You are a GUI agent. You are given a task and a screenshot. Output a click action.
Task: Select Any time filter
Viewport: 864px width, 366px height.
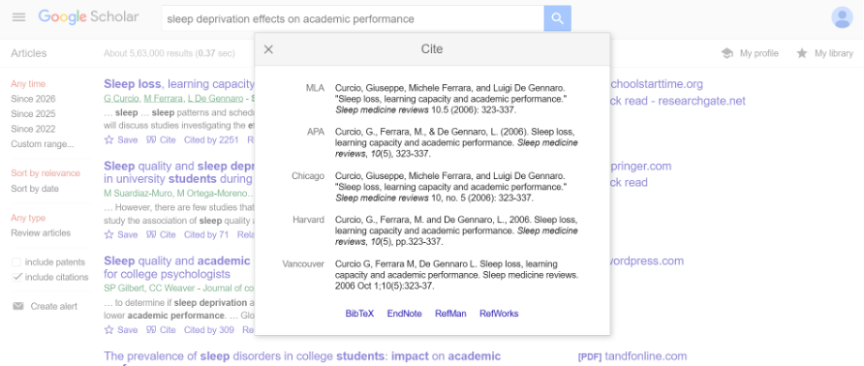coord(28,84)
